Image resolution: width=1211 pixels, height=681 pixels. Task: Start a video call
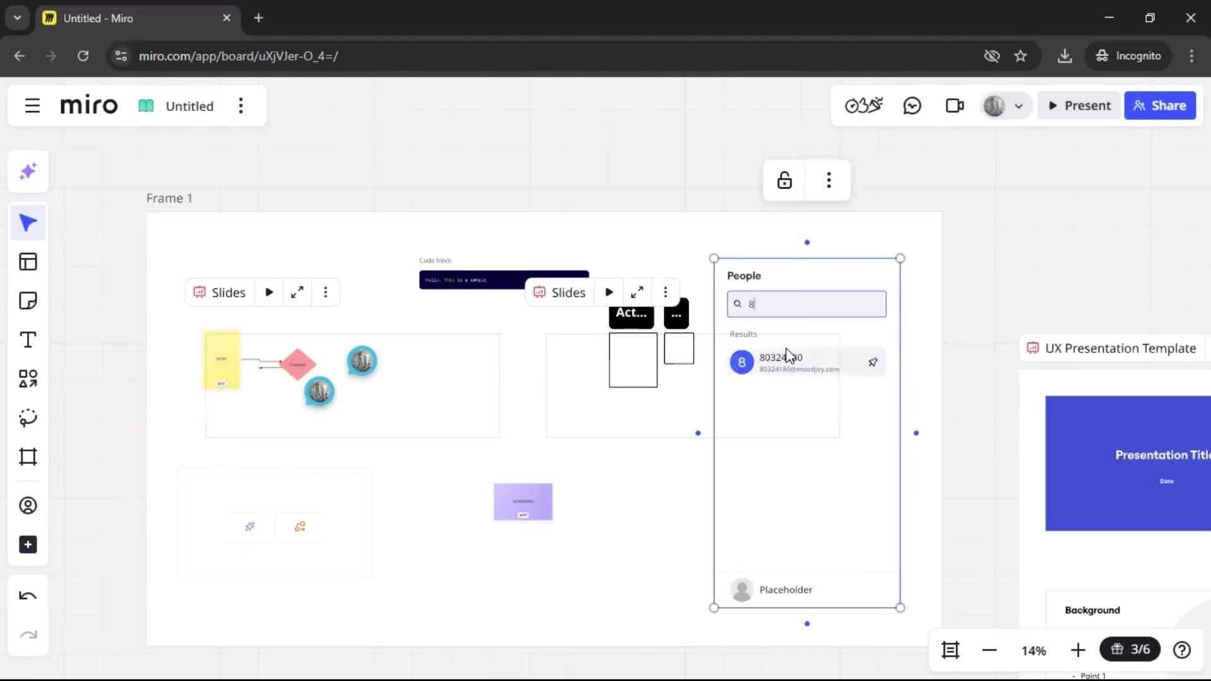click(955, 105)
